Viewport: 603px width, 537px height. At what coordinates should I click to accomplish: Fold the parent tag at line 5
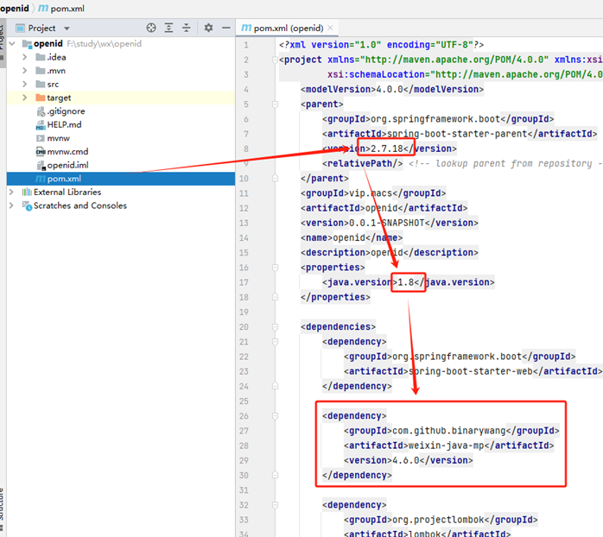(x=275, y=104)
